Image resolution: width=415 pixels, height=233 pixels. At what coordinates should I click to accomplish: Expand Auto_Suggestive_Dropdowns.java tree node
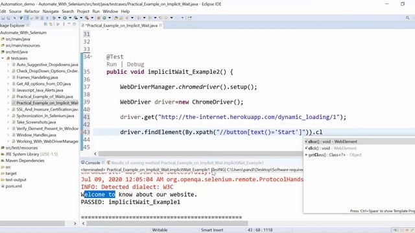pos(8,65)
